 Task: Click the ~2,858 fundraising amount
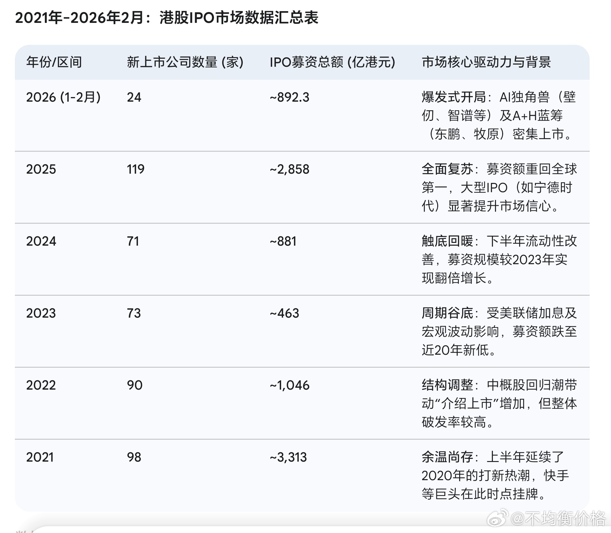[x=289, y=169]
